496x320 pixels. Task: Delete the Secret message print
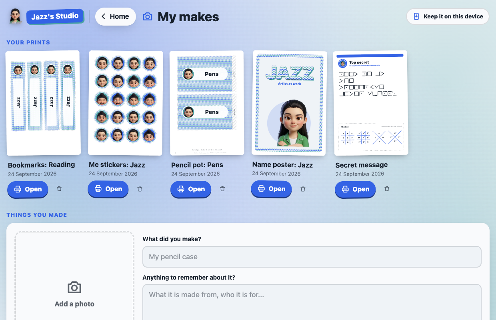[x=387, y=189]
